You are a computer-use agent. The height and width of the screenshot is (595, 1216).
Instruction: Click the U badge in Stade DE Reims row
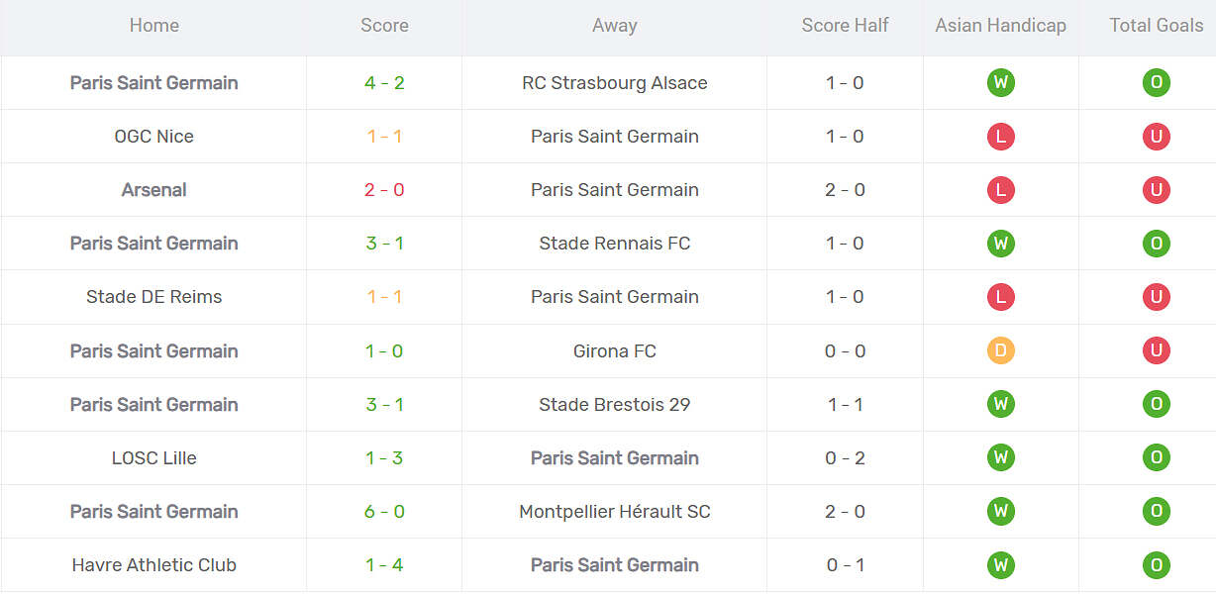click(1156, 297)
